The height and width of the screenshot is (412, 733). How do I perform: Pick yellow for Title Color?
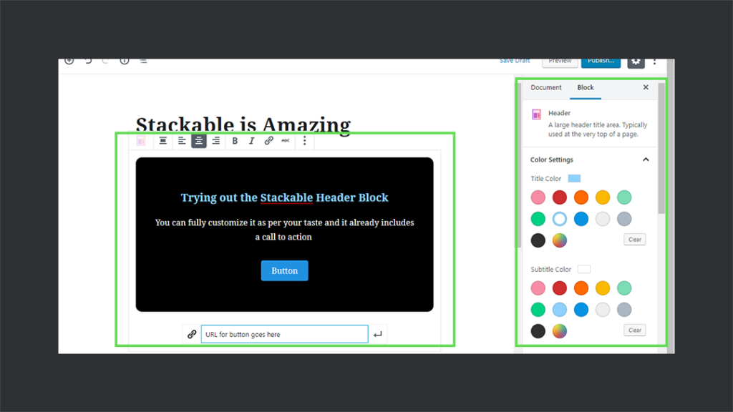[x=603, y=197]
